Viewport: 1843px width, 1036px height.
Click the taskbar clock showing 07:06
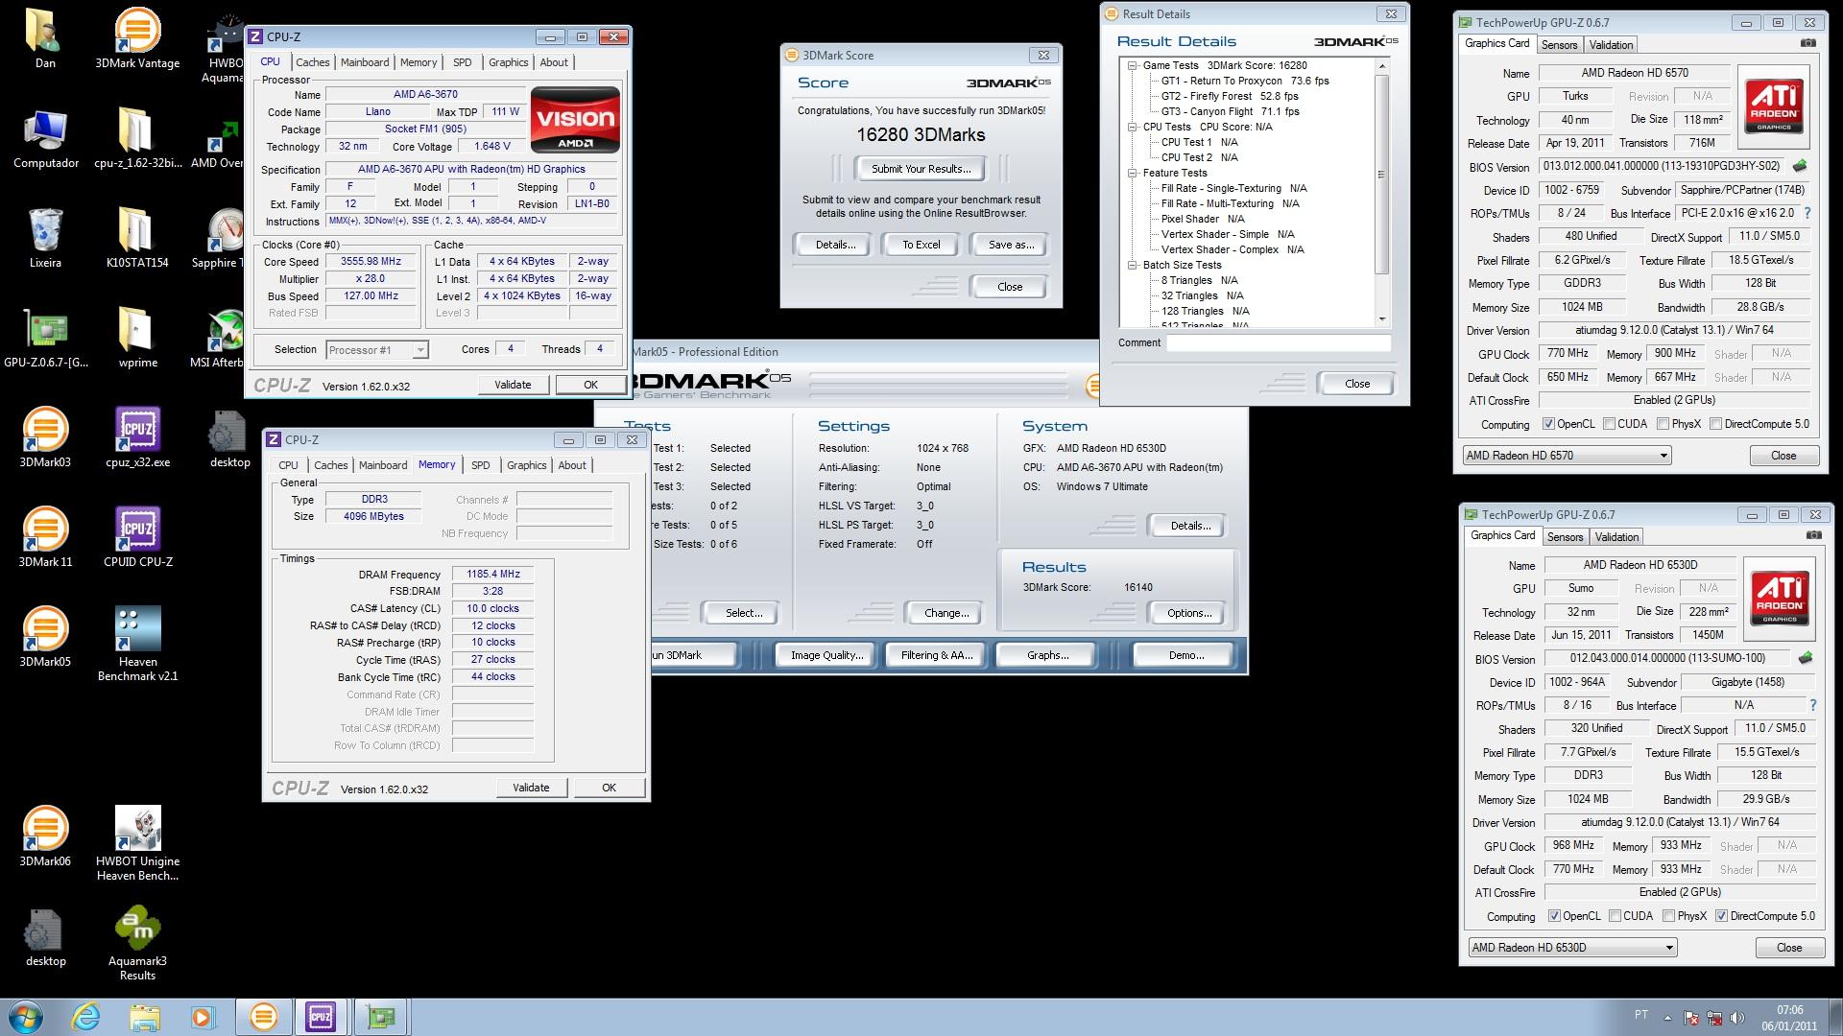coord(1789,1017)
